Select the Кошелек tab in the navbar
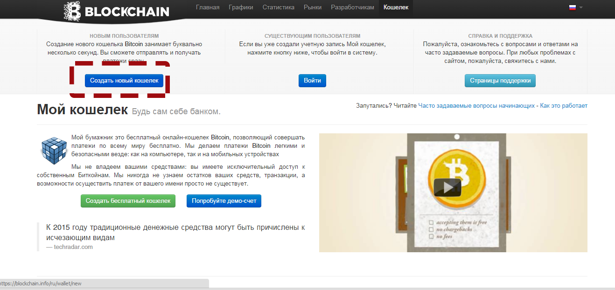The width and height of the screenshot is (615, 290). point(396,7)
